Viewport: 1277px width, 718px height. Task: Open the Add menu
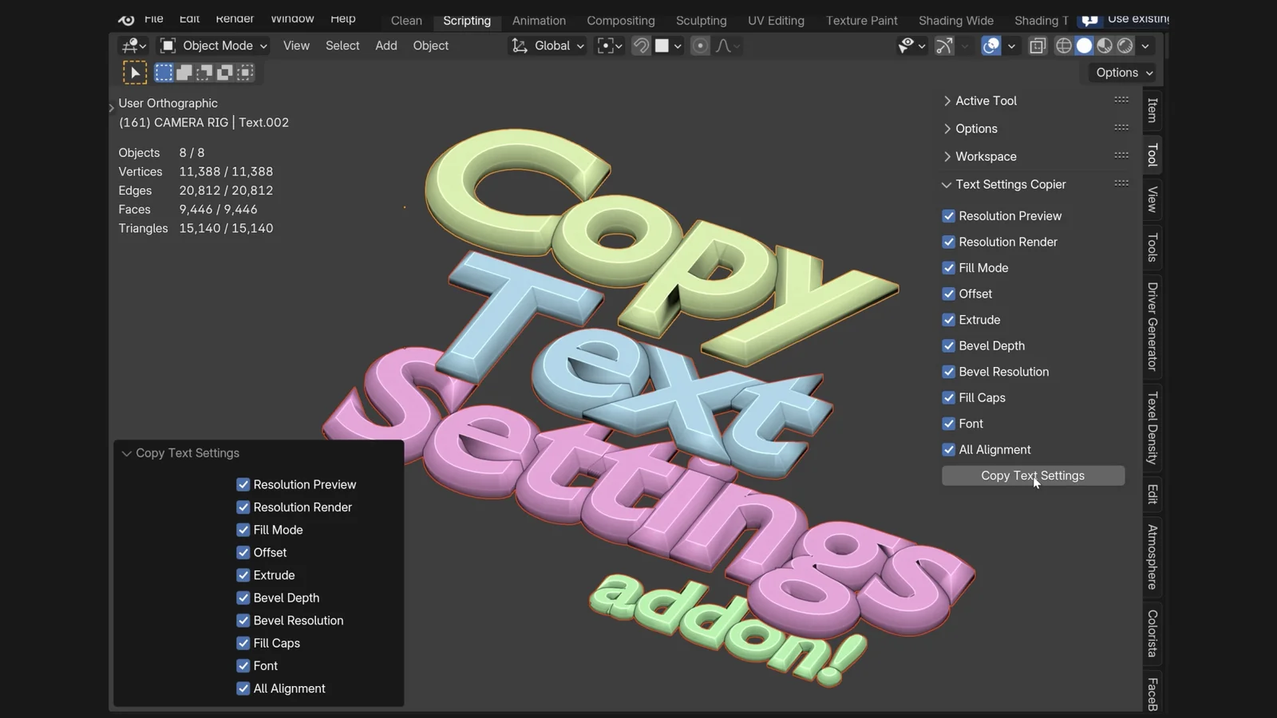(386, 46)
